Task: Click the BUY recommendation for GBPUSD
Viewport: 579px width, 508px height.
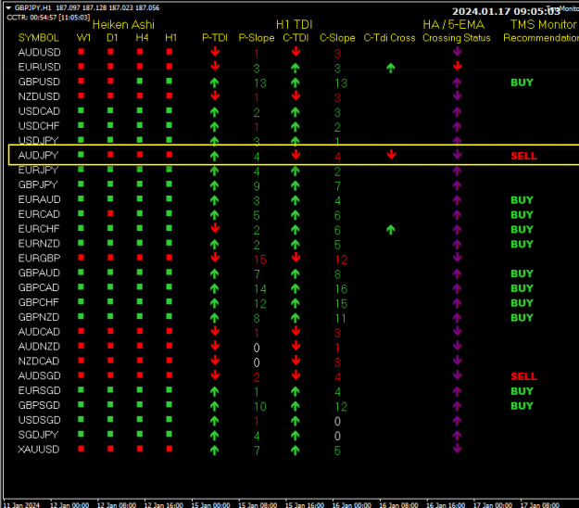Action: 522,83
